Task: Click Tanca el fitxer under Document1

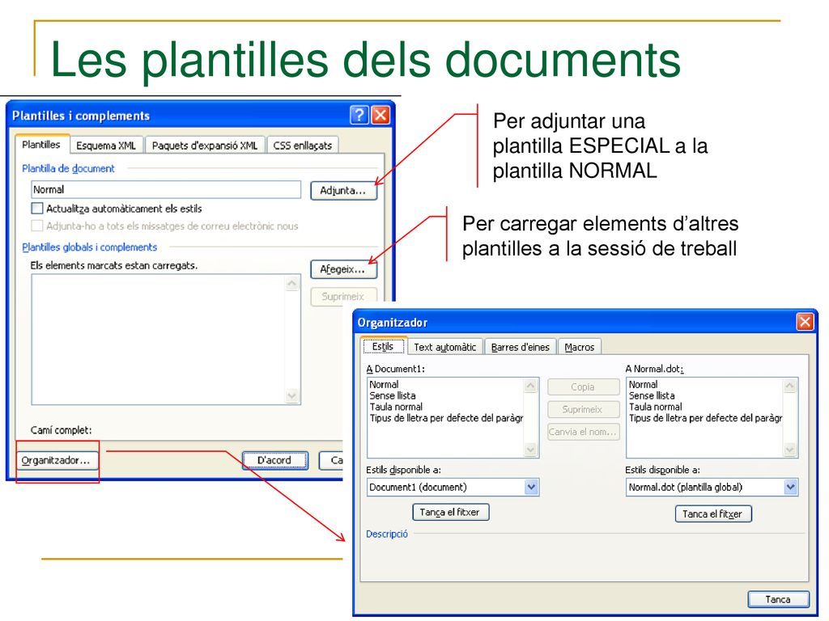Action: point(450,512)
